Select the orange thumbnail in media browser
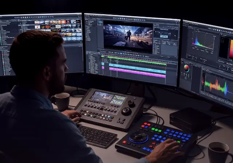This screenshot has height=163, width=233. [x=63, y=22]
